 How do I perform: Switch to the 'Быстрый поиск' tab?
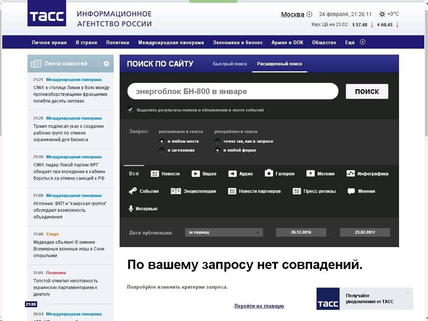coord(230,64)
